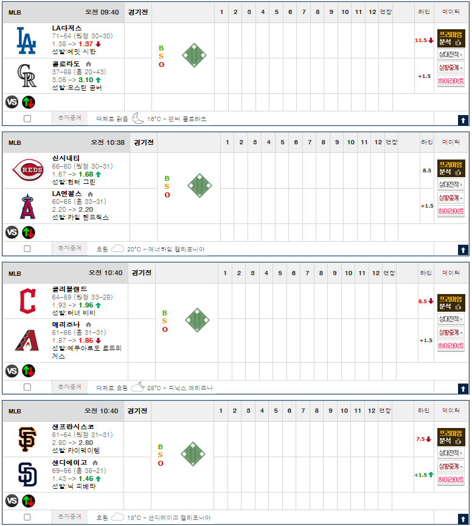Click the Cincinnati Reds team logo
The image size is (472, 526).
(27, 171)
